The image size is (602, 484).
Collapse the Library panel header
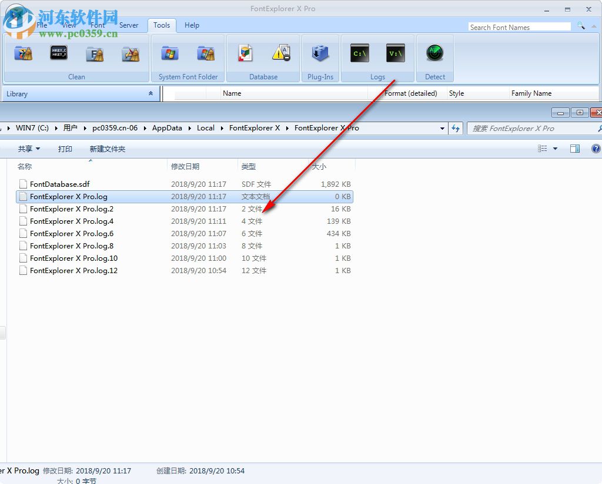coord(150,94)
